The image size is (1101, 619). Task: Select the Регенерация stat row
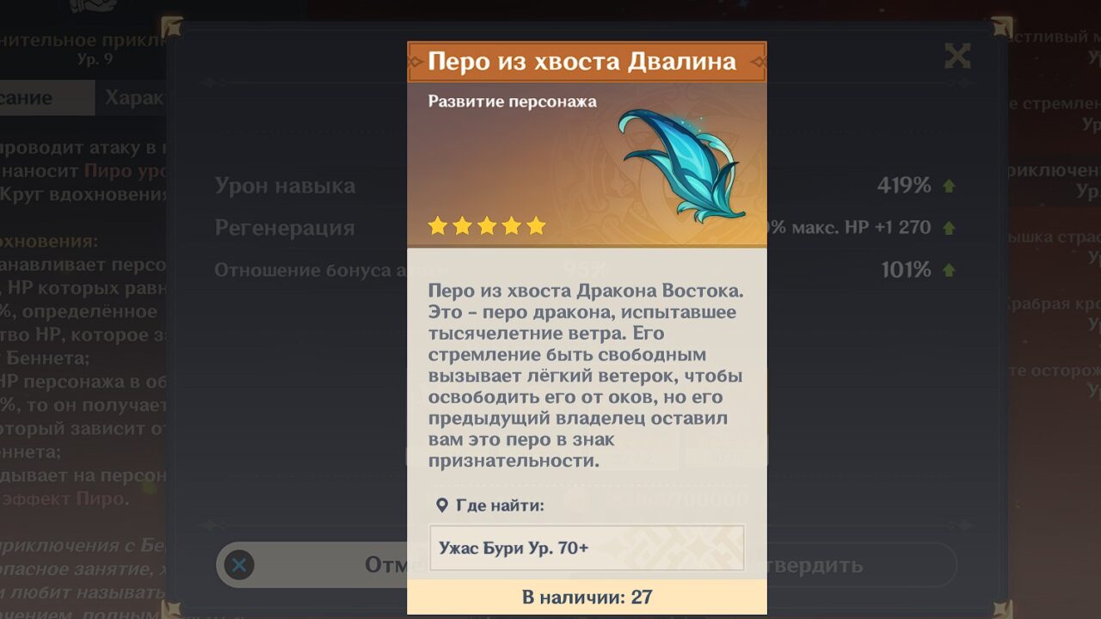(587, 228)
